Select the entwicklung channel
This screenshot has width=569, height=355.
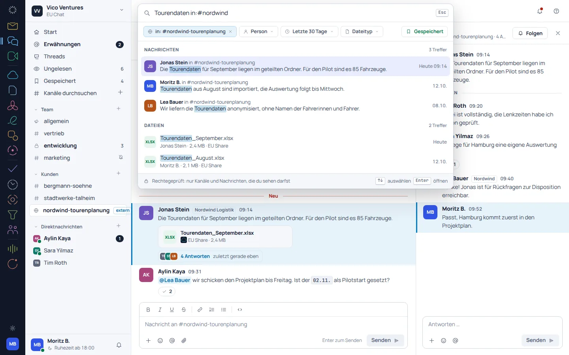pos(78,146)
